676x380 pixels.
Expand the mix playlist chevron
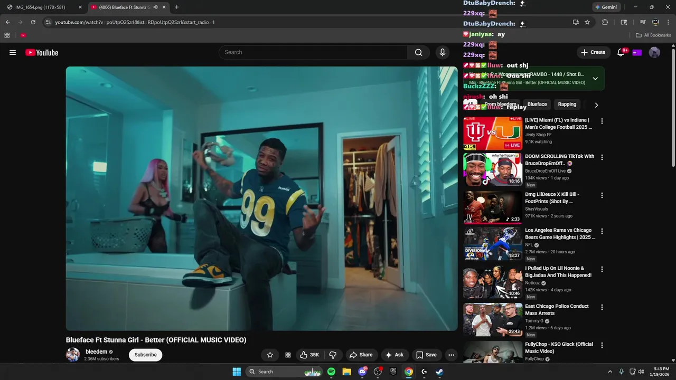pyautogui.click(x=595, y=79)
